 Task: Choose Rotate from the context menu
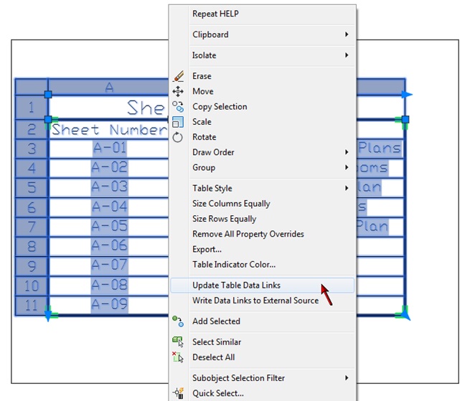pyautogui.click(x=263, y=137)
